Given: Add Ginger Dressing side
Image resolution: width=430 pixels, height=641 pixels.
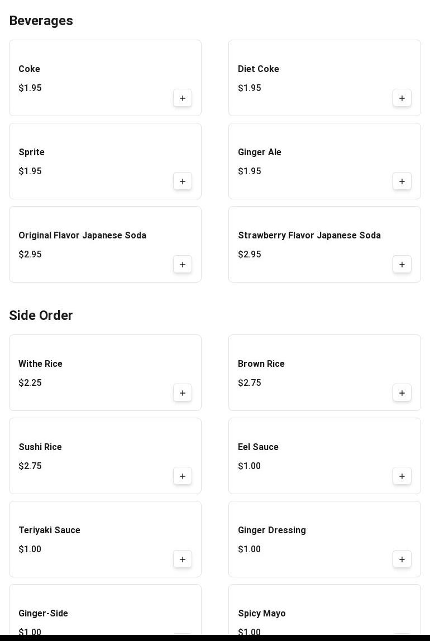Looking at the screenshot, I should [x=402, y=559].
